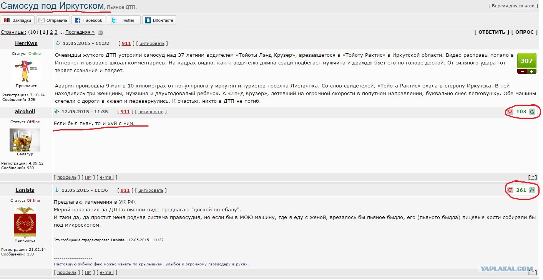Image resolution: width=543 pixels, height=280 pixels.
Task: Click ОПРОС to create a poll
Action: (x=524, y=32)
